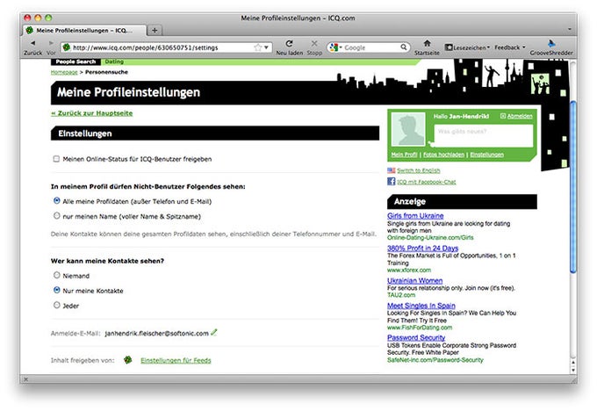Screen dimensions: 597x411
Task: Choose 'Jeder' radio button
Action: (57, 305)
